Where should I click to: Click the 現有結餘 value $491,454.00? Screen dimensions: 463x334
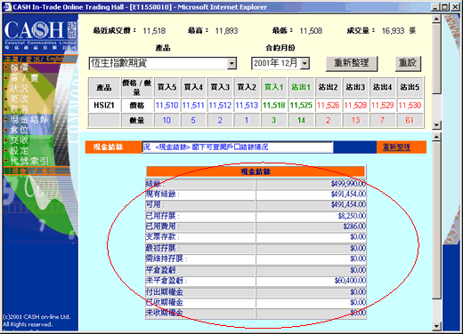pos(348,195)
